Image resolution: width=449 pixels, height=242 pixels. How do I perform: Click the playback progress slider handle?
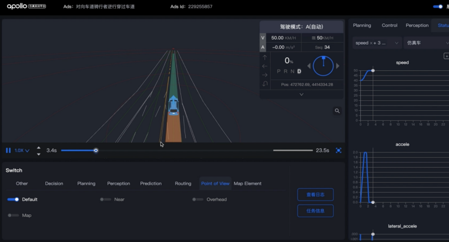pos(96,151)
